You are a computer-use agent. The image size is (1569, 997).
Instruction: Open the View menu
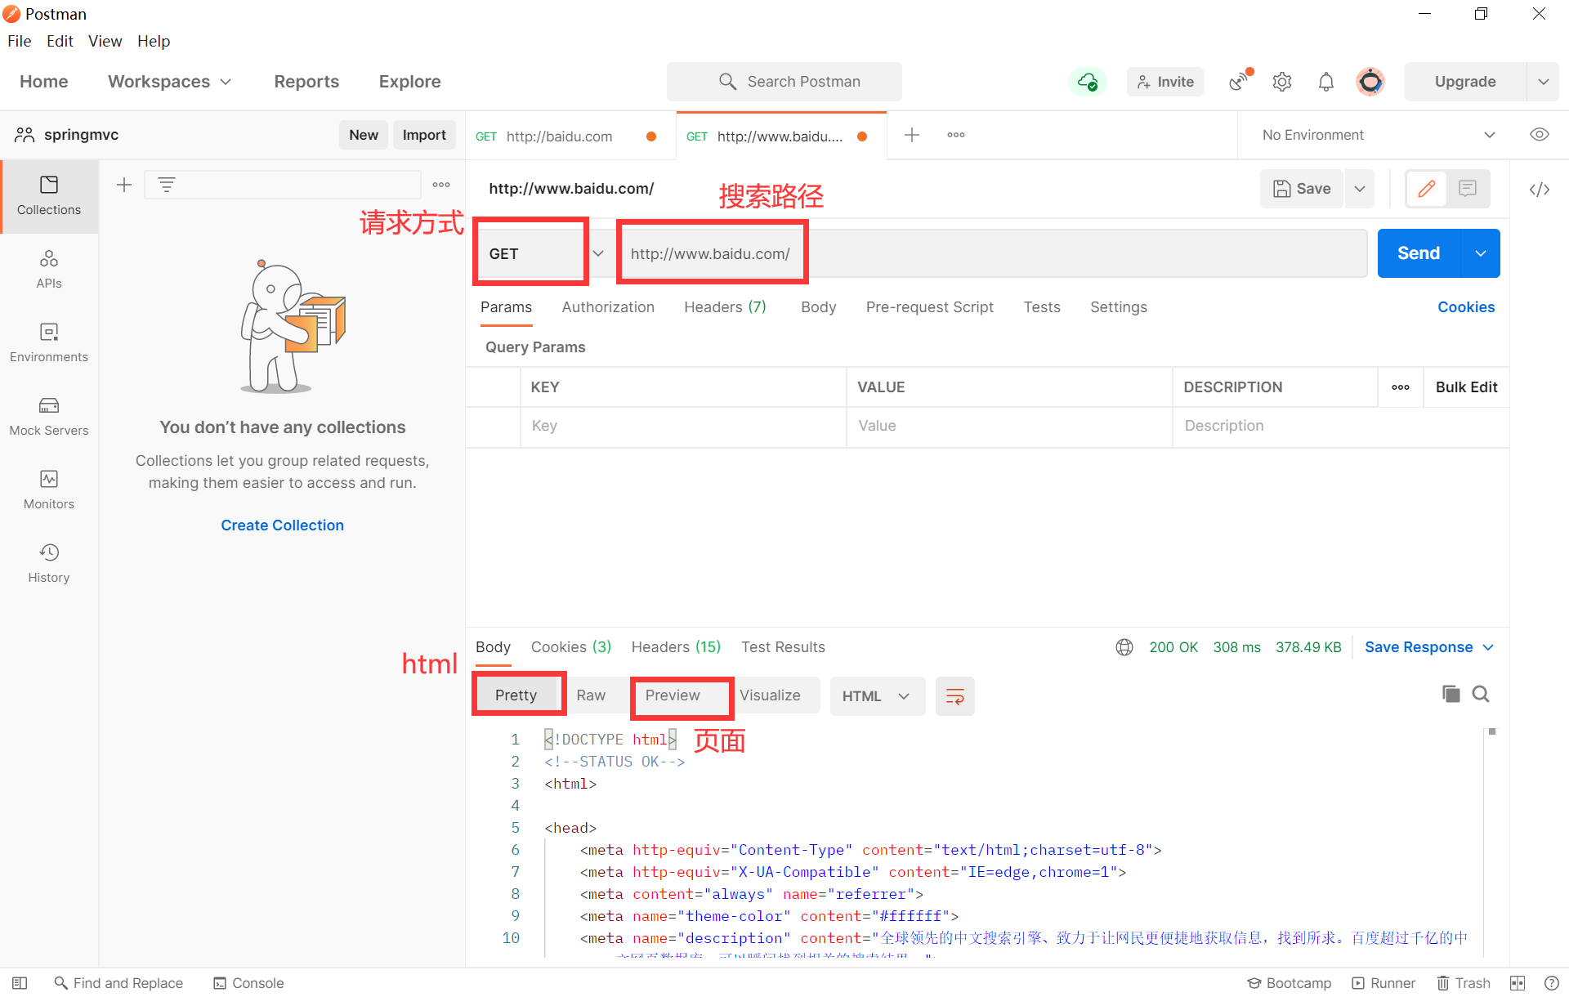105,41
